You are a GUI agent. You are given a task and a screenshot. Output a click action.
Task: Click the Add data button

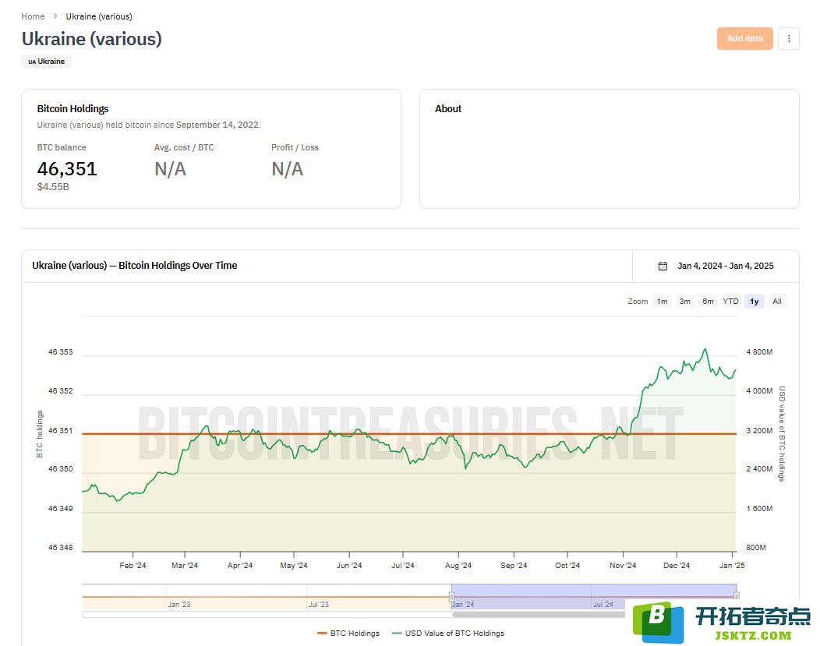[744, 39]
